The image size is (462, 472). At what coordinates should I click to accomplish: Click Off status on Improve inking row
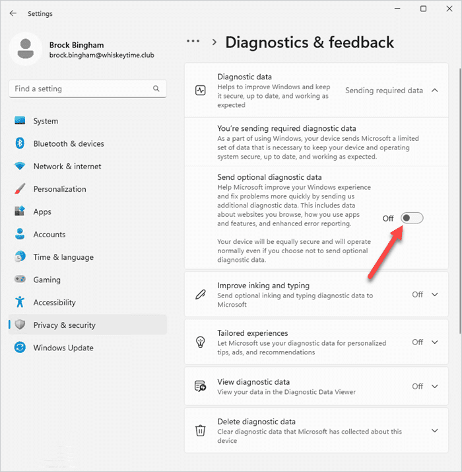[x=418, y=294]
